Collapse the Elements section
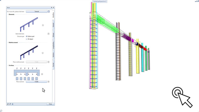Screen dimensions: 199x112 [x=8, y=15]
